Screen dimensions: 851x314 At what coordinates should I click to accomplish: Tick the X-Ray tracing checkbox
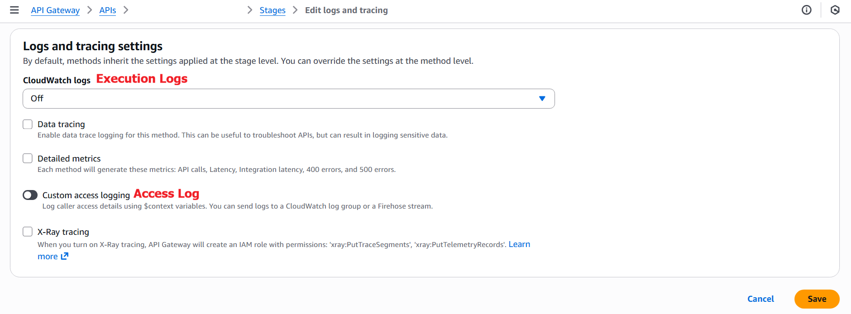[28, 232]
